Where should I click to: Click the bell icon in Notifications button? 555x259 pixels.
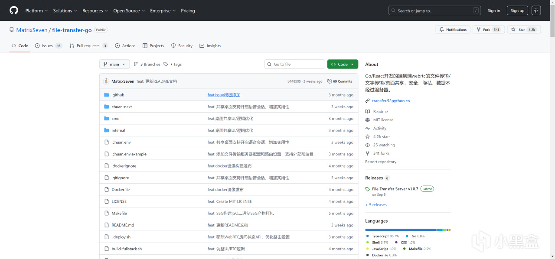[x=442, y=29]
